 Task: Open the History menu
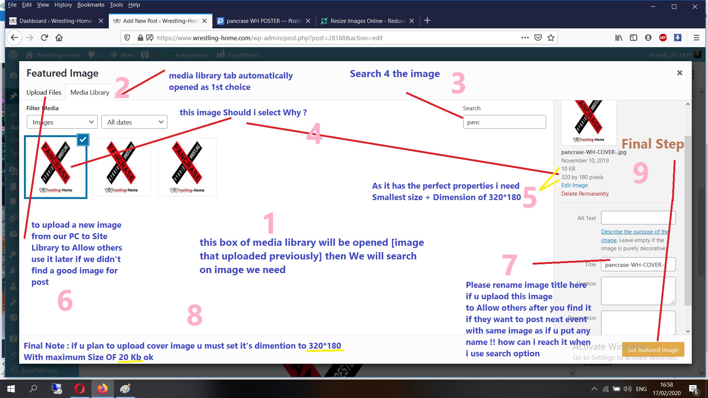coord(63,5)
